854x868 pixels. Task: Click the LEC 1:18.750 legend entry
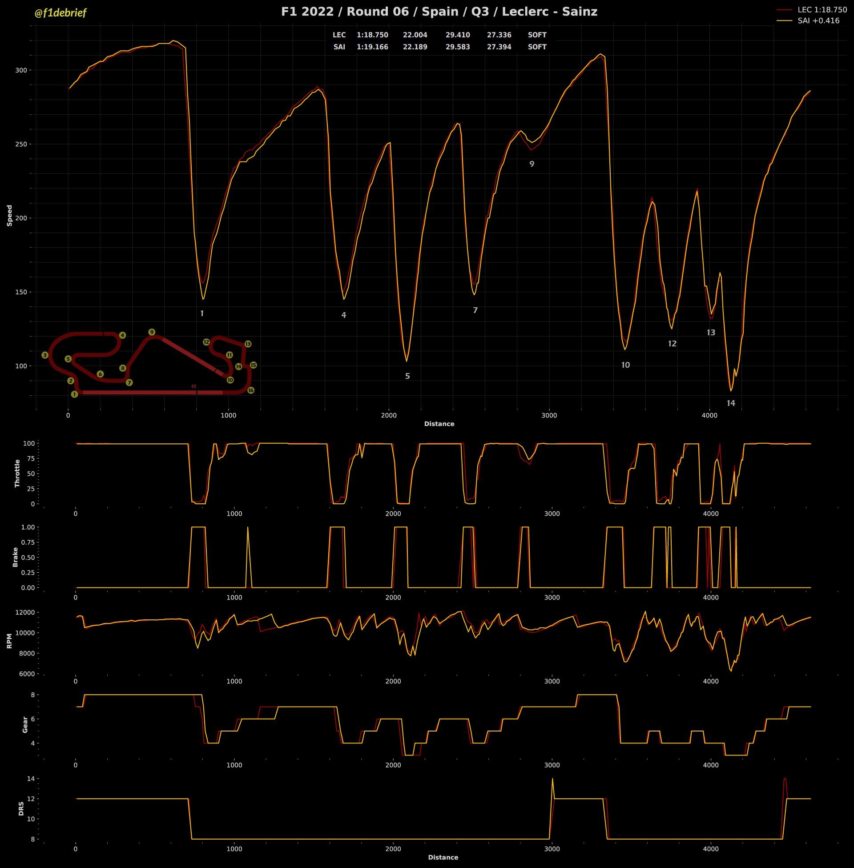click(822, 9)
